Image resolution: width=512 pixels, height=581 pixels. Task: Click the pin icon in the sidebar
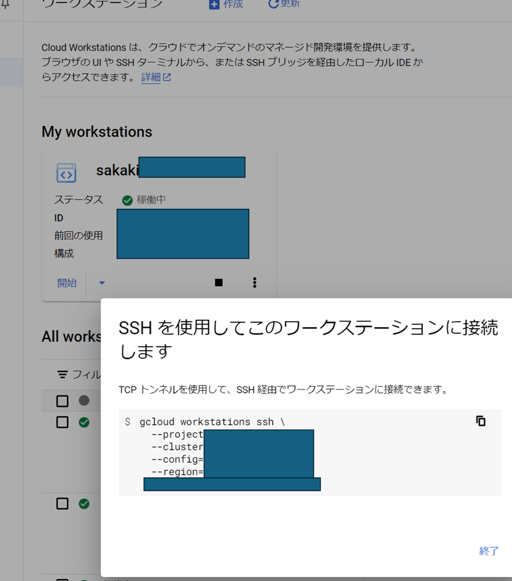(x=5, y=5)
